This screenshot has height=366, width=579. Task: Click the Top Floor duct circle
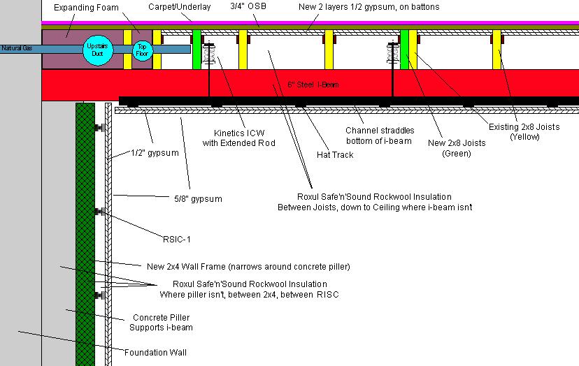[142, 49]
